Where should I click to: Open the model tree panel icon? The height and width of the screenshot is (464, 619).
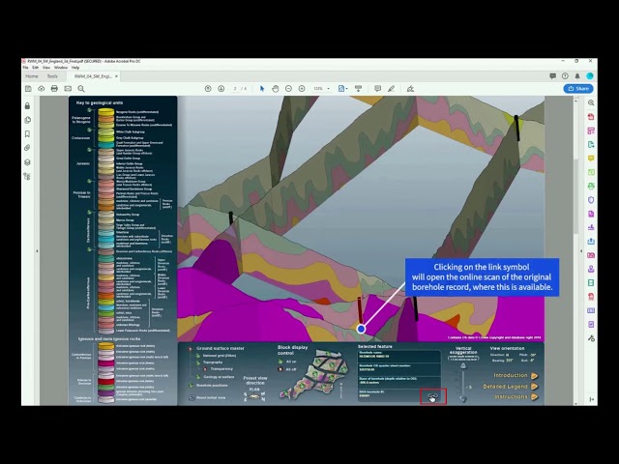pyautogui.click(x=27, y=176)
